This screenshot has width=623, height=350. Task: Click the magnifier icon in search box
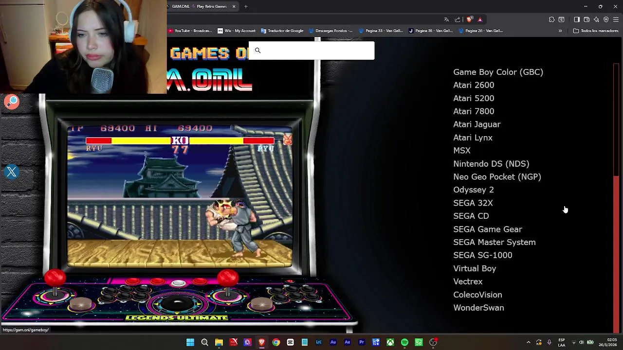coord(257,51)
